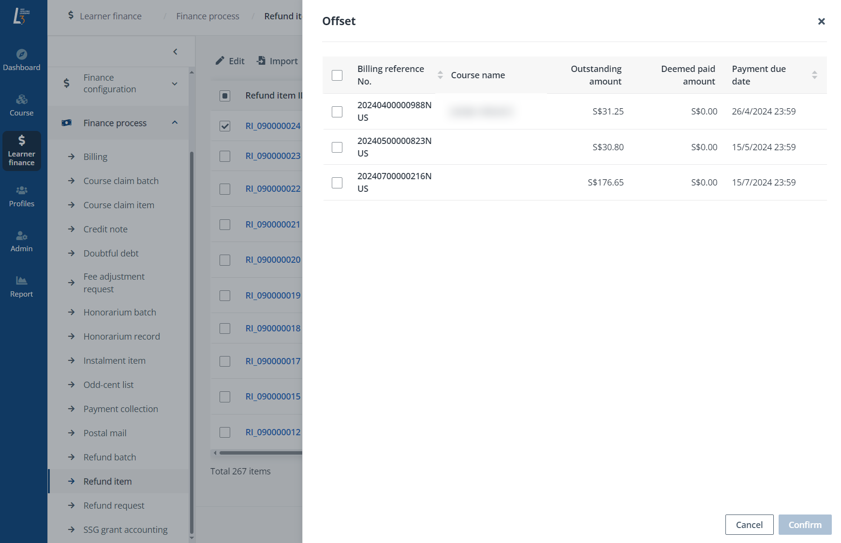Check the row with outstanding amount S$176.65
This screenshot has width=841, height=543.
pos(337,183)
